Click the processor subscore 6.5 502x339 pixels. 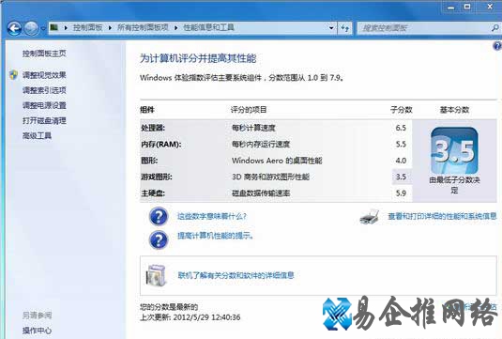tap(401, 128)
